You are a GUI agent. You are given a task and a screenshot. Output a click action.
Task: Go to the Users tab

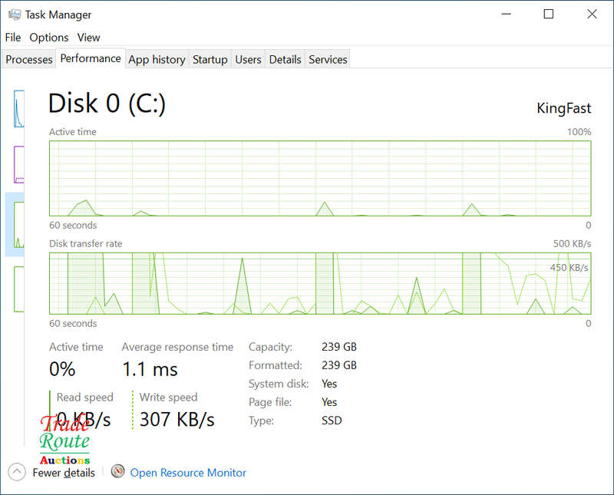click(x=248, y=60)
